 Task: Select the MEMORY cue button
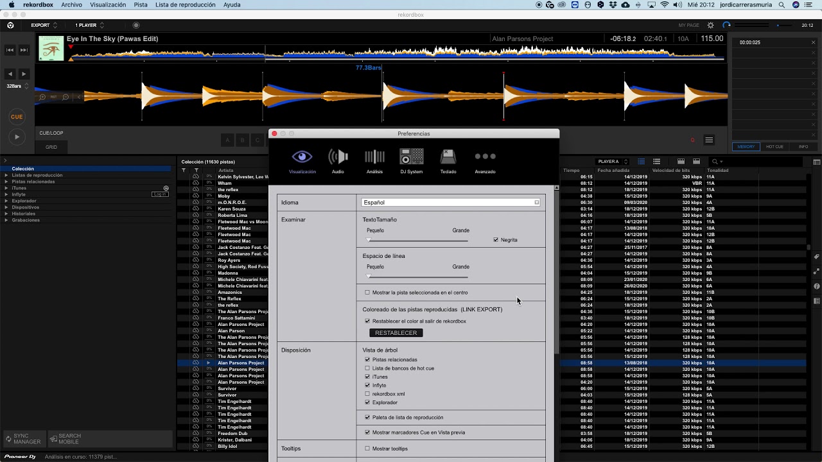746,147
